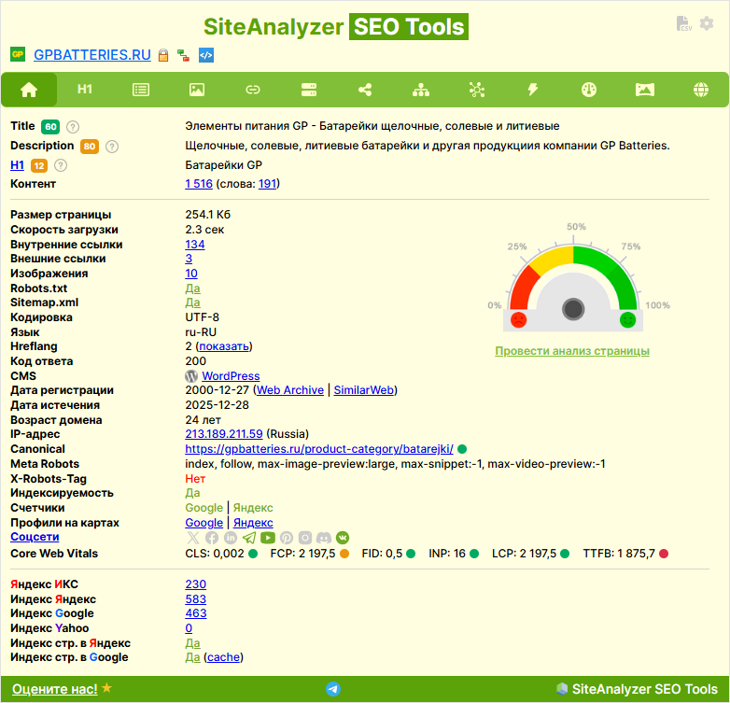The width and height of the screenshot is (730, 703).
Task: Open SimilarWeb link
Action: 364,390
